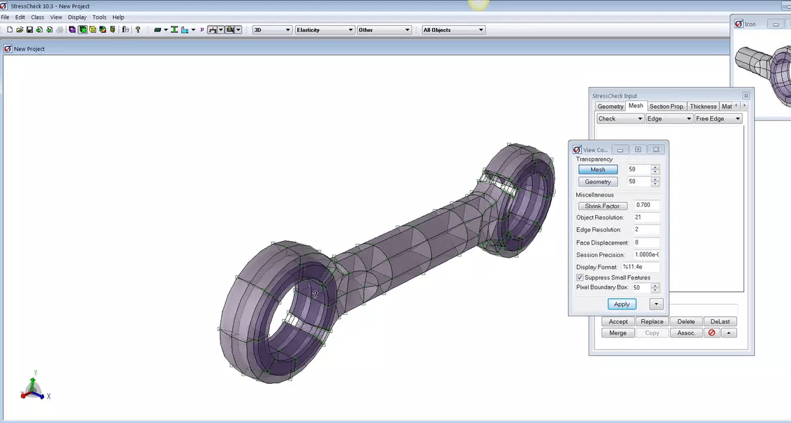This screenshot has width=791, height=423.
Task: Click the green I-beam section tool icon
Action: pos(174,29)
